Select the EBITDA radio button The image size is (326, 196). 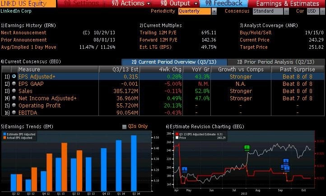(x=14, y=112)
